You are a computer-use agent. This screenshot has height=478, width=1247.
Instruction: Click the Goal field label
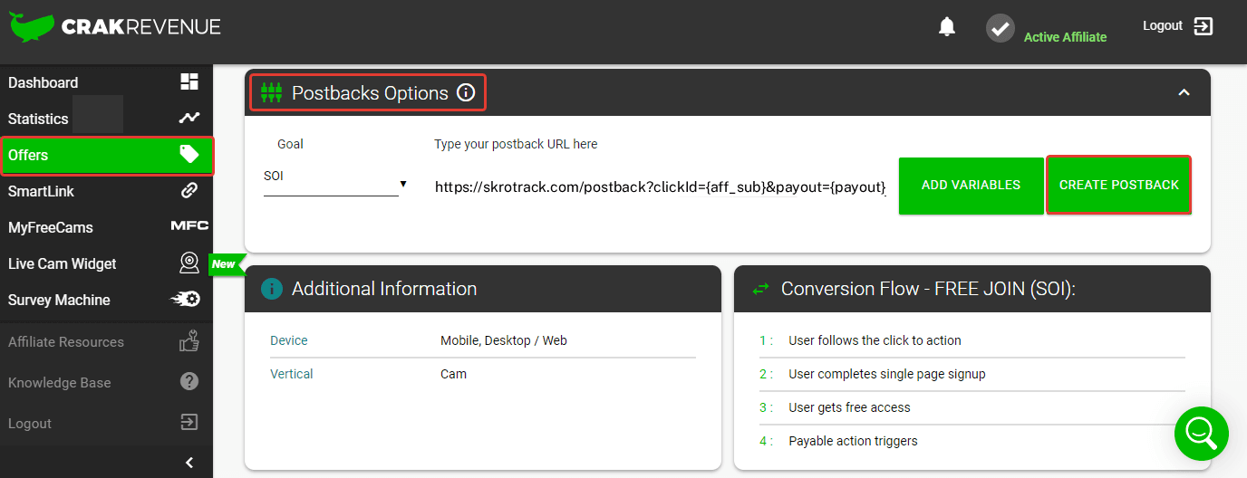click(290, 144)
